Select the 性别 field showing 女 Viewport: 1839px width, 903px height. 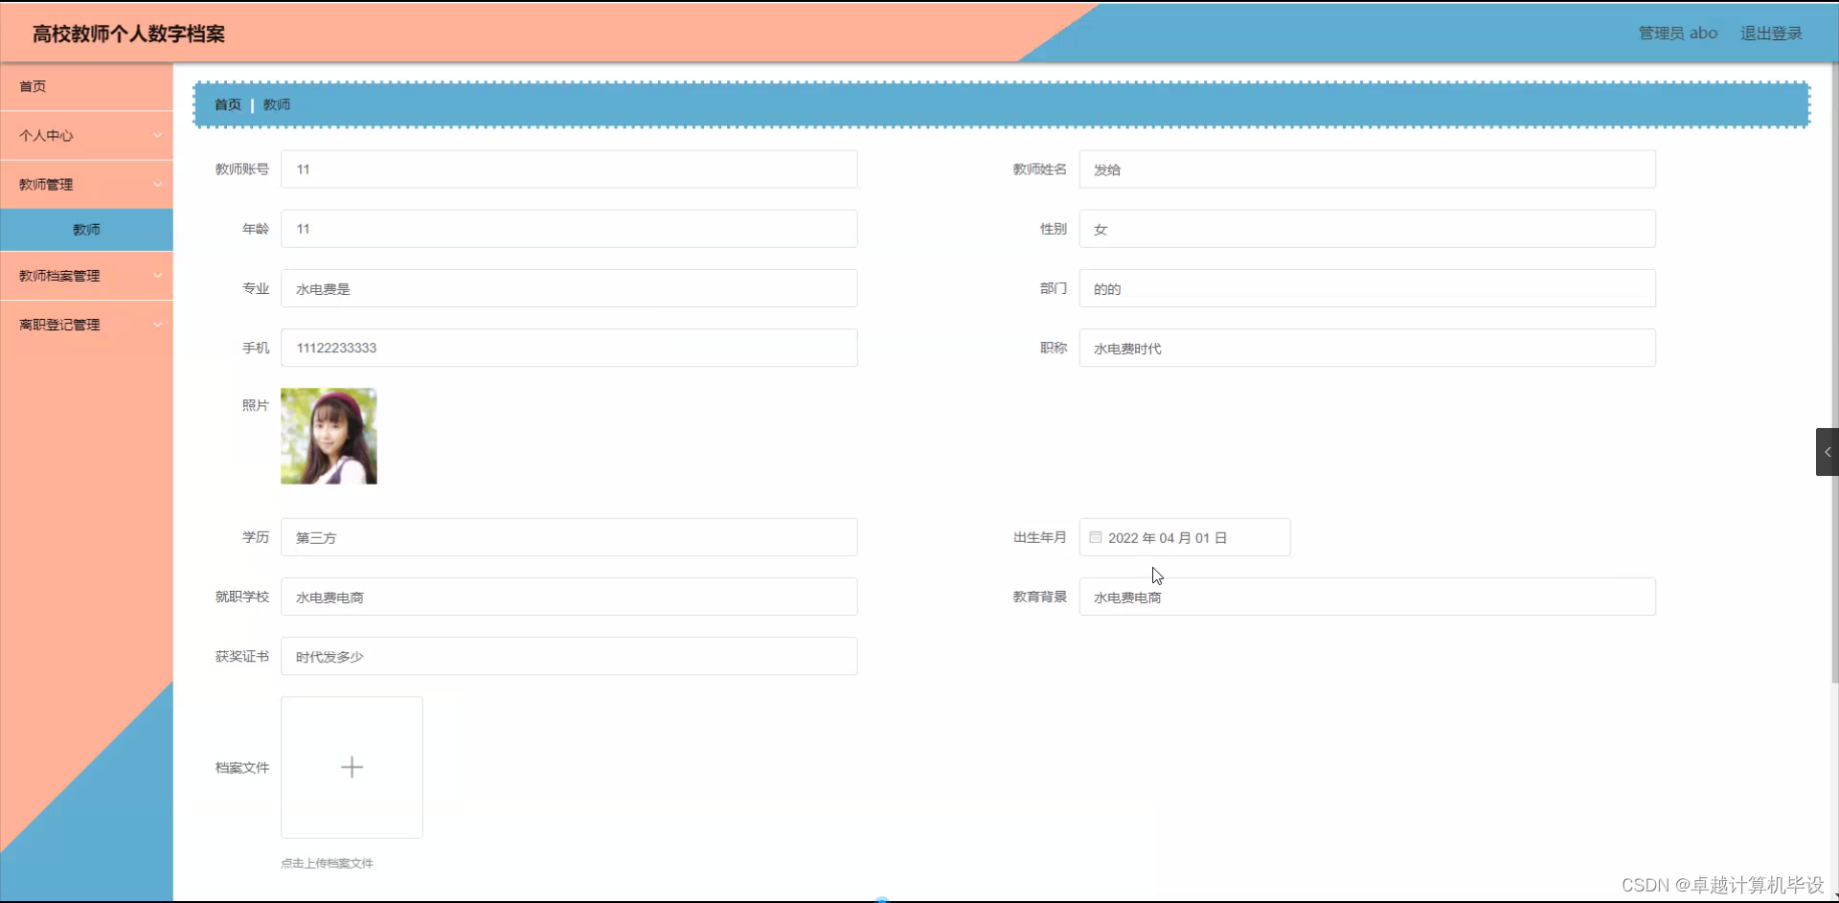(x=1367, y=229)
